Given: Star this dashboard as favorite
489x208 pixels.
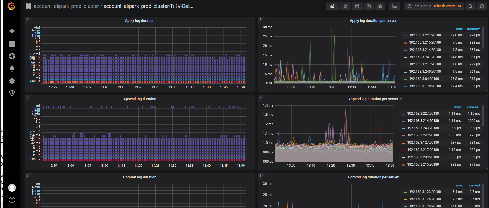Looking at the screenshot, I should point(345,6).
